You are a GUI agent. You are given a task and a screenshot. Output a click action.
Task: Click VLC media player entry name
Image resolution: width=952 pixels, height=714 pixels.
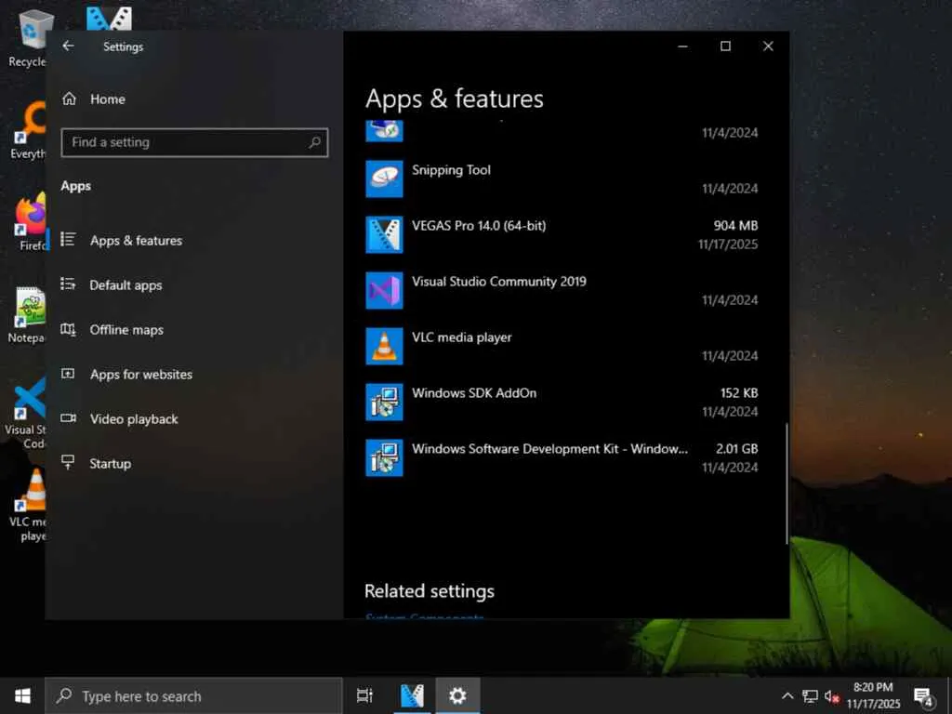pos(461,337)
